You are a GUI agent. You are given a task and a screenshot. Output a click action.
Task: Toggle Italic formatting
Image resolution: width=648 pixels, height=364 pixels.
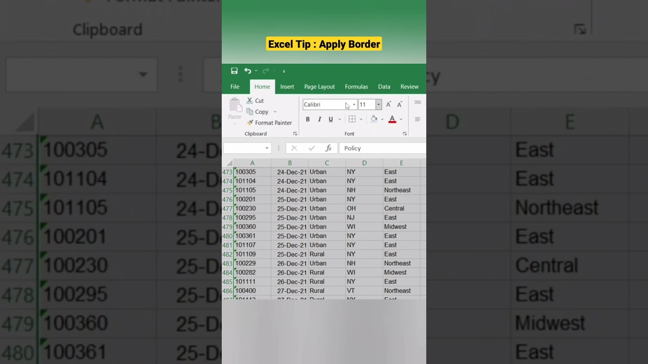pos(319,119)
